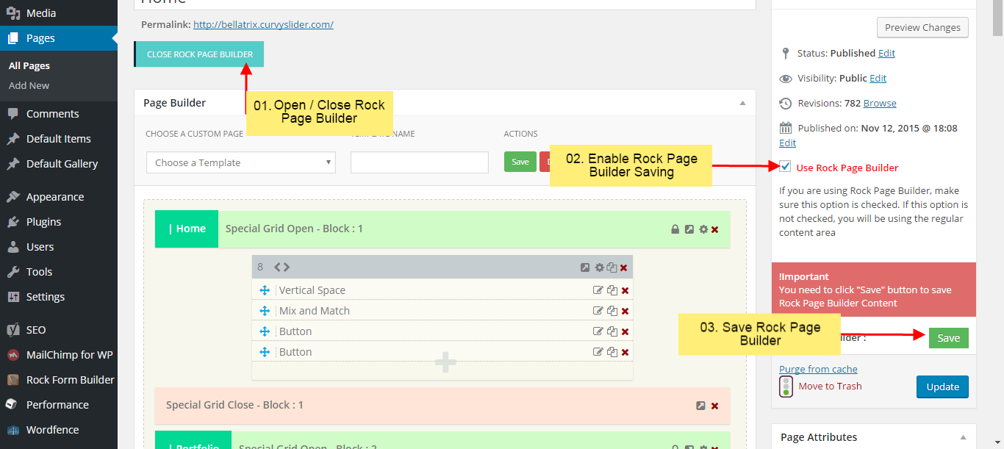Remove the Special Grid Close Block 1
The width and height of the screenshot is (1004, 449).
click(714, 406)
